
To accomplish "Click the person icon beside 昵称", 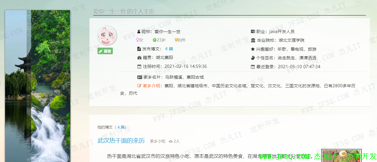I will 139,32.
